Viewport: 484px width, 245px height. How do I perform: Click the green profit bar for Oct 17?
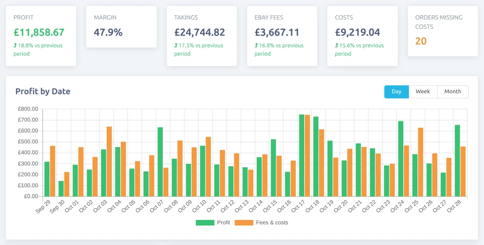point(302,155)
